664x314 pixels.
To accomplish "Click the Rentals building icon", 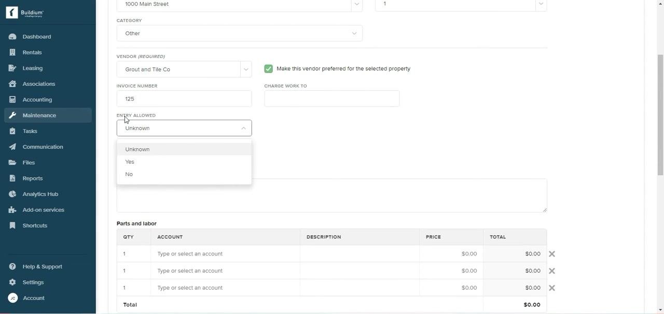I will tap(12, 52).
